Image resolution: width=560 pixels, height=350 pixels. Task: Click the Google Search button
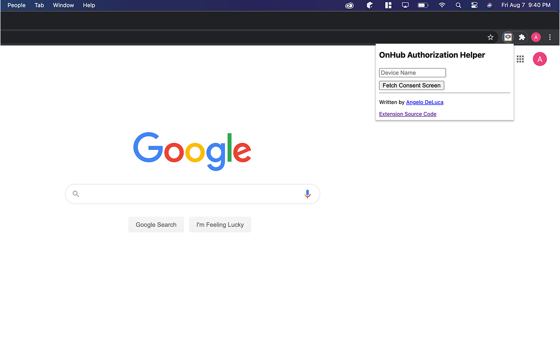point(156,224)
